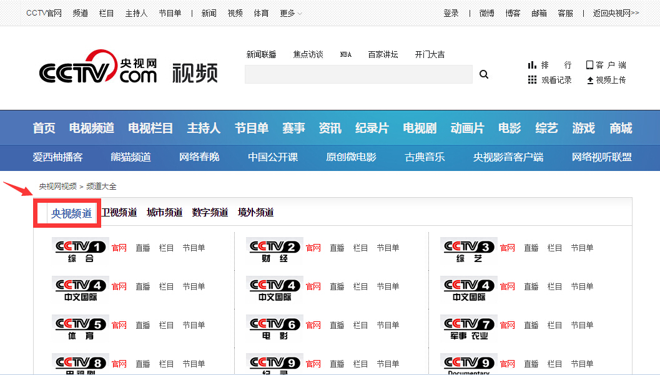Open 电视剧 in the main navigation
This screenshot has height=375, width=660.
pos(420,128)
